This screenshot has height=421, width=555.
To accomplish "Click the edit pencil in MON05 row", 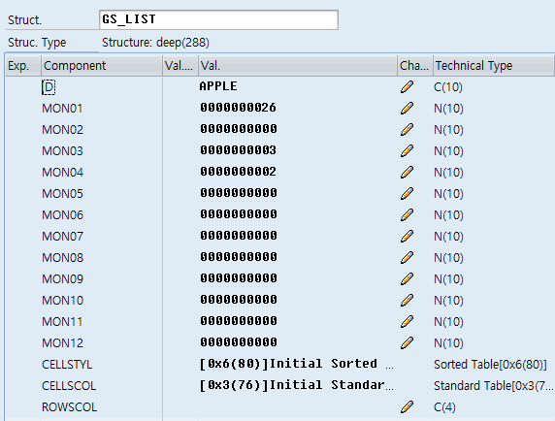I will (408, 193).
